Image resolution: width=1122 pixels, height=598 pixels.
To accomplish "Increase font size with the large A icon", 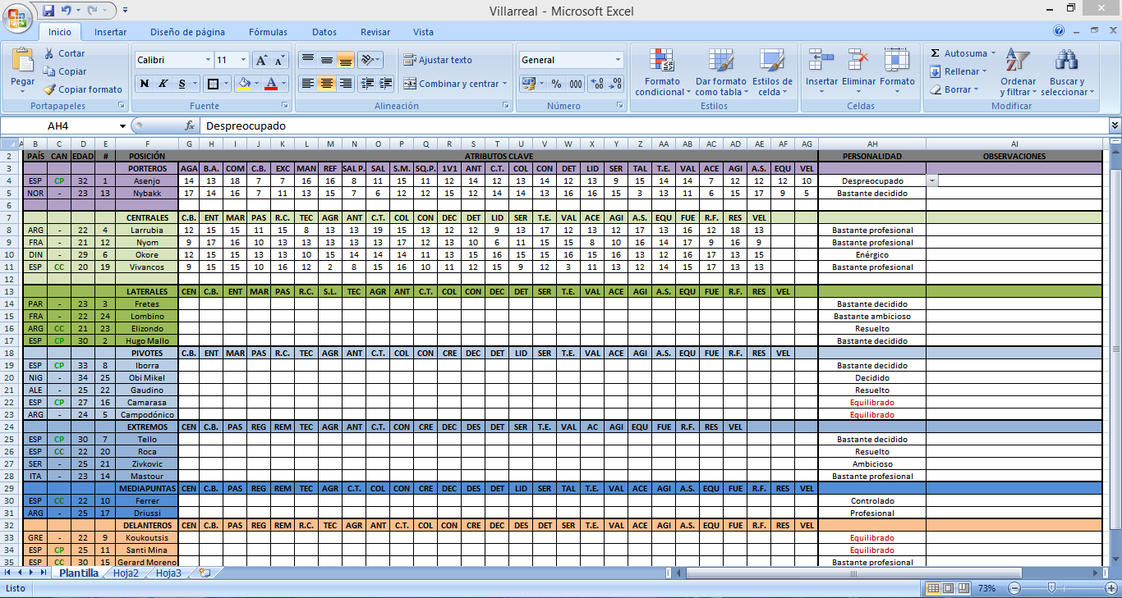I will coord(261,60).
